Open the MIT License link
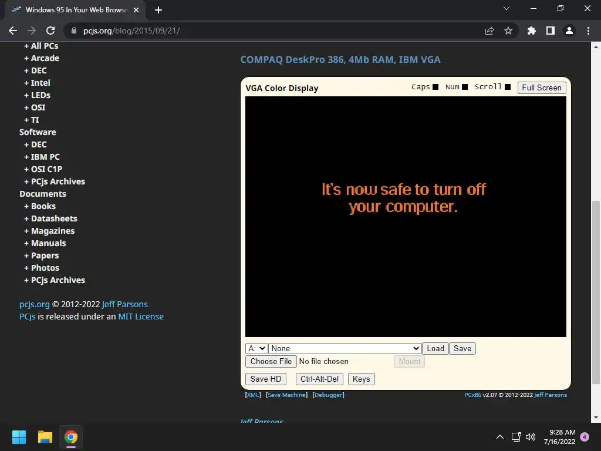 pos(141,317)
